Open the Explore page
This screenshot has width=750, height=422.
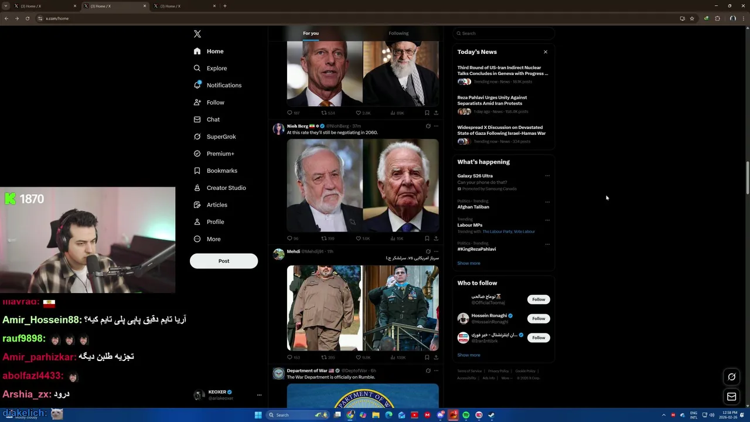[210, 68]
